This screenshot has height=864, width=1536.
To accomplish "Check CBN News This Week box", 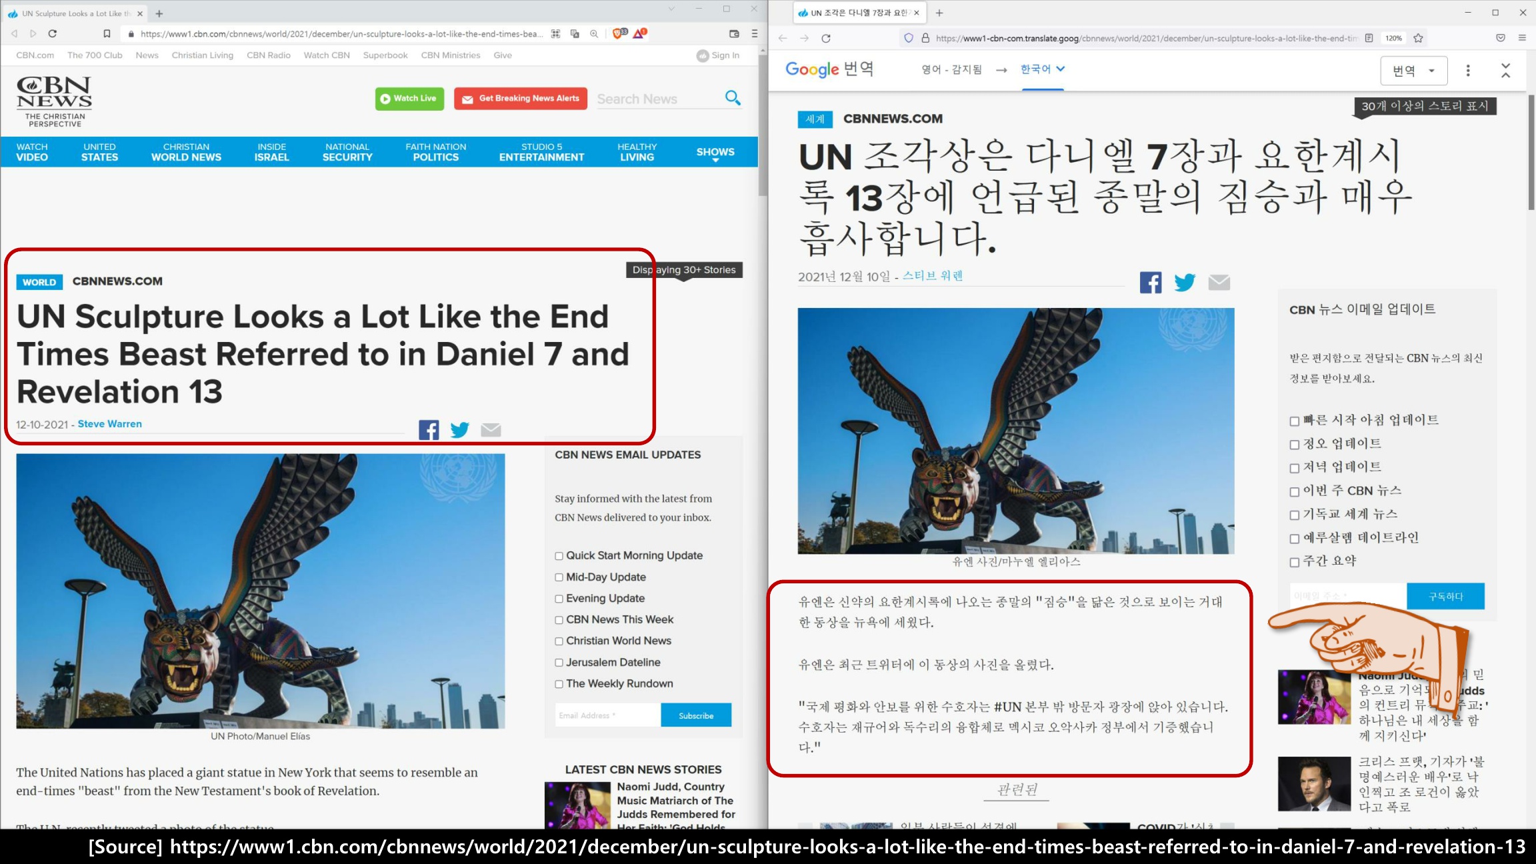I will tap(559, 620).
